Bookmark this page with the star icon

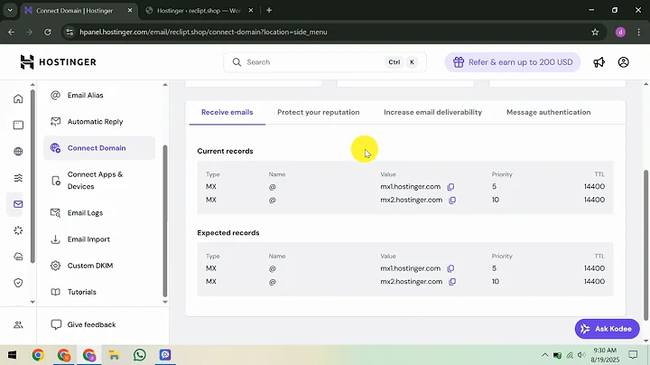(595, 32)
